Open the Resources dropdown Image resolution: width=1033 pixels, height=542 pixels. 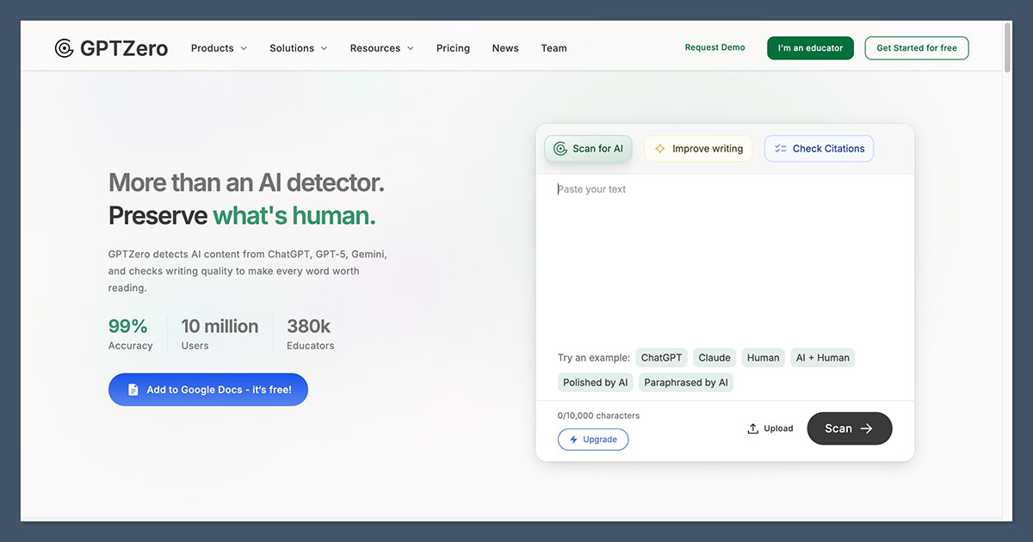[381, 48]
